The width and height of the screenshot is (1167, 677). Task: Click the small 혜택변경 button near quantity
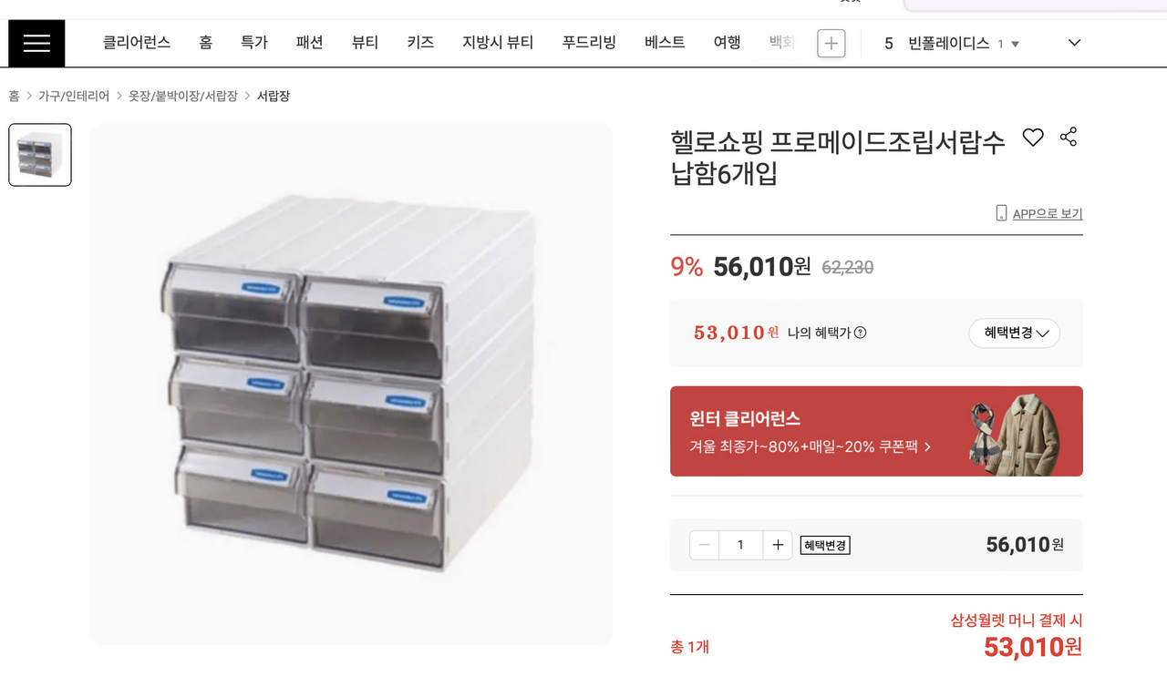point(825,545)
